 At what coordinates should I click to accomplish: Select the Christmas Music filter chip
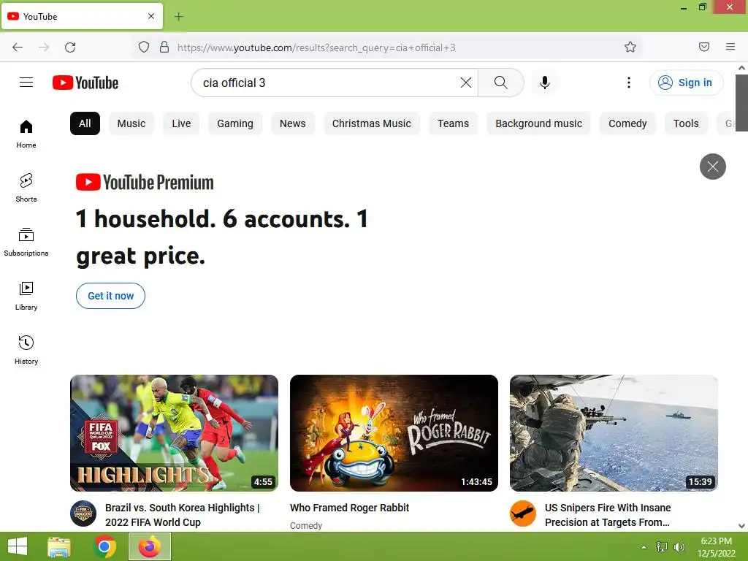point(372,123)
